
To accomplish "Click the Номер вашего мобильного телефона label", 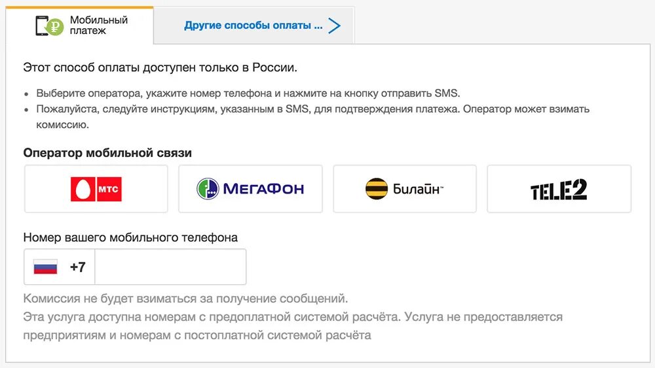I will [130, 237].
